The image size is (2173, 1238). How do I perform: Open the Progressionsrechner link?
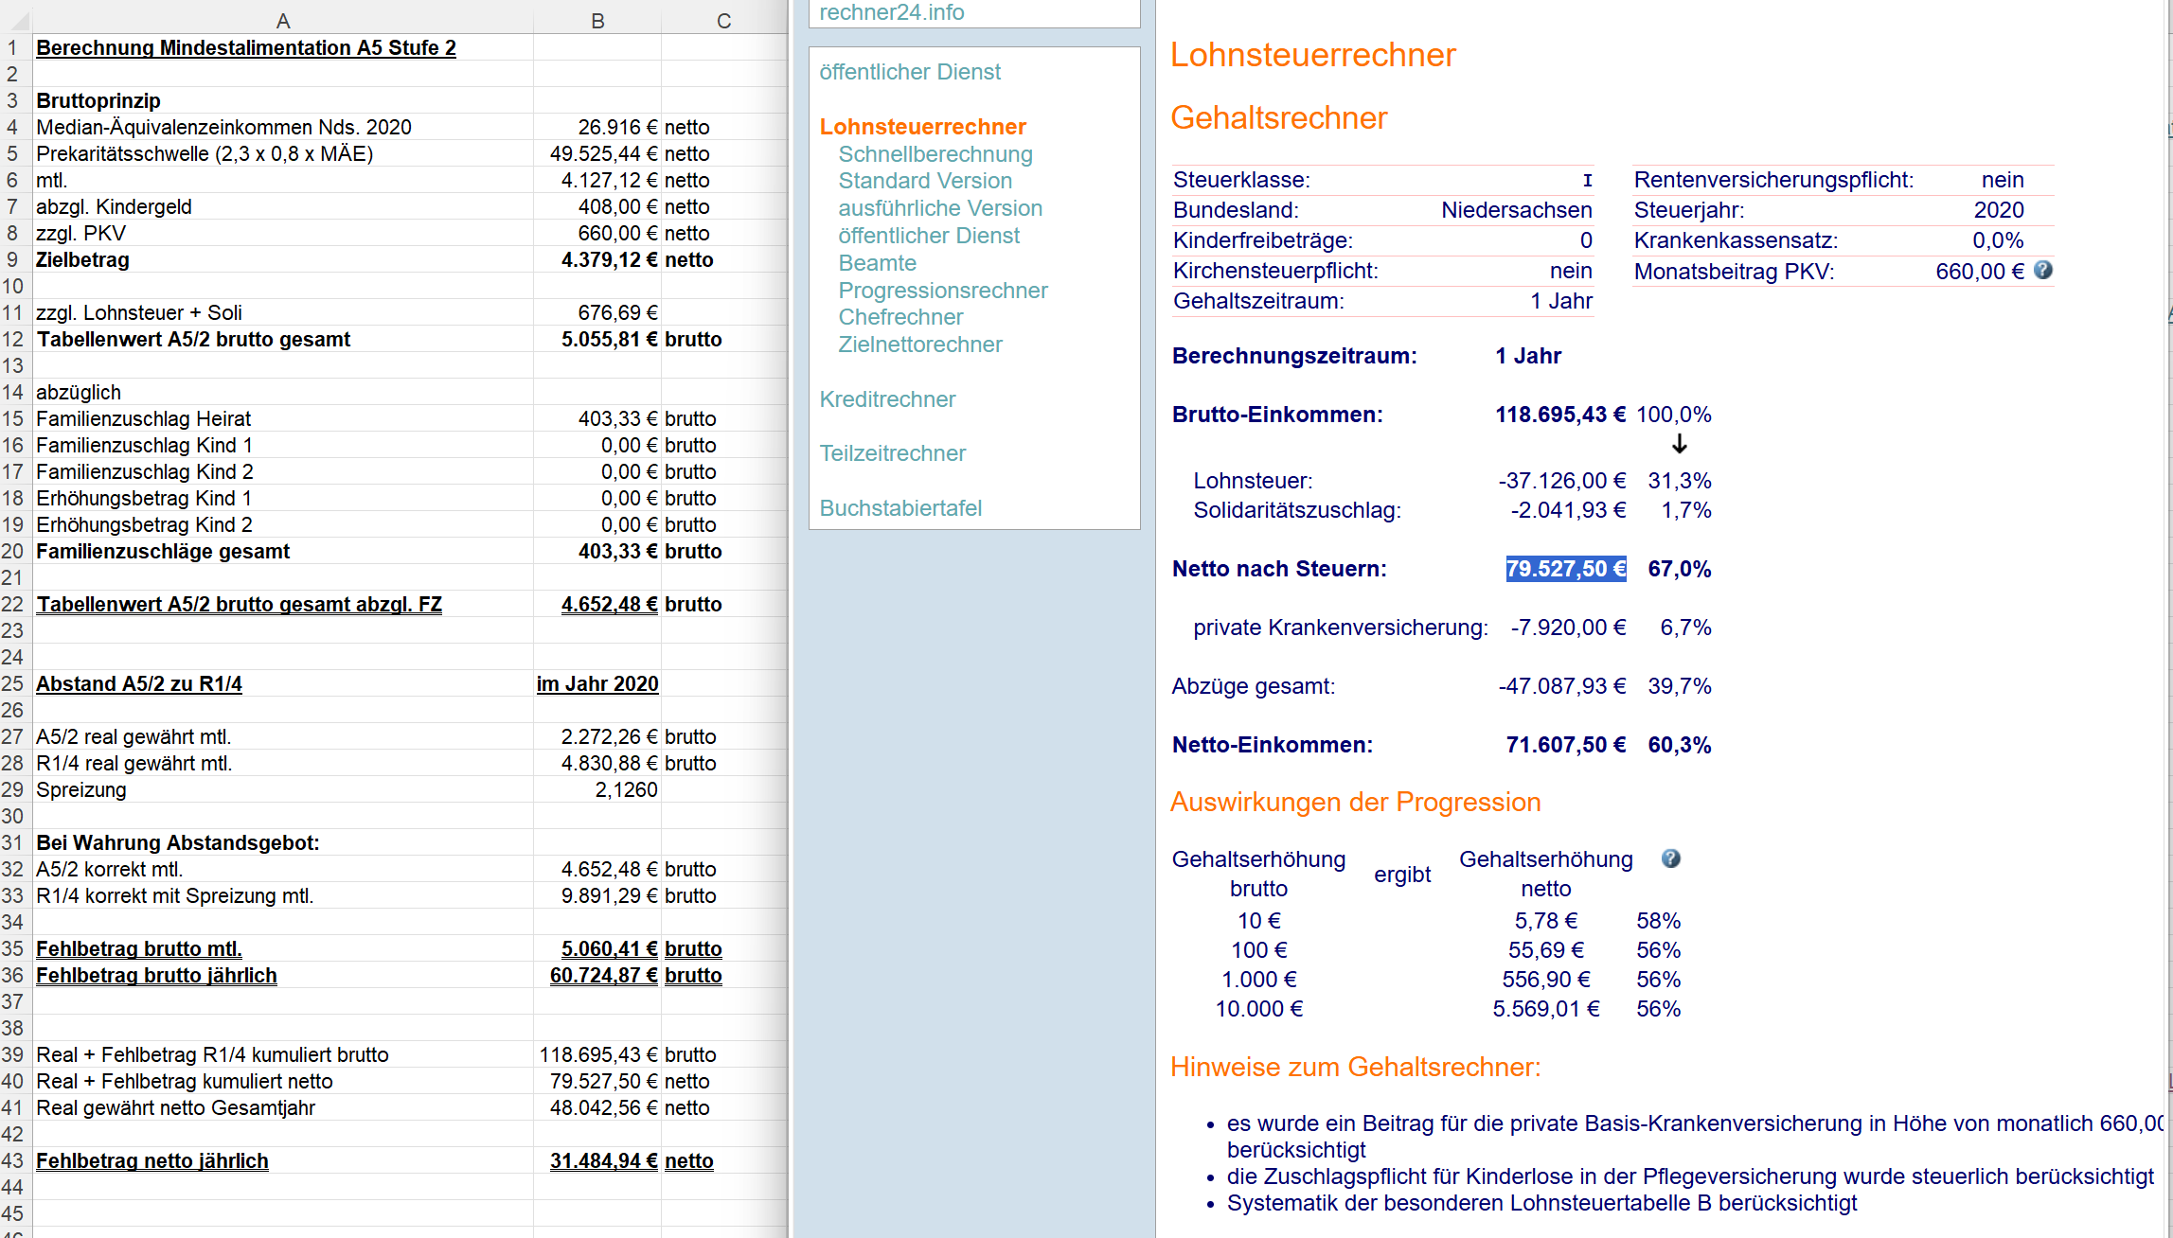(942, 291)
